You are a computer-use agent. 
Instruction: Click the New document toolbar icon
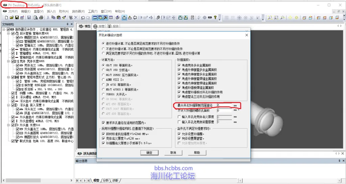pos(6,18)
